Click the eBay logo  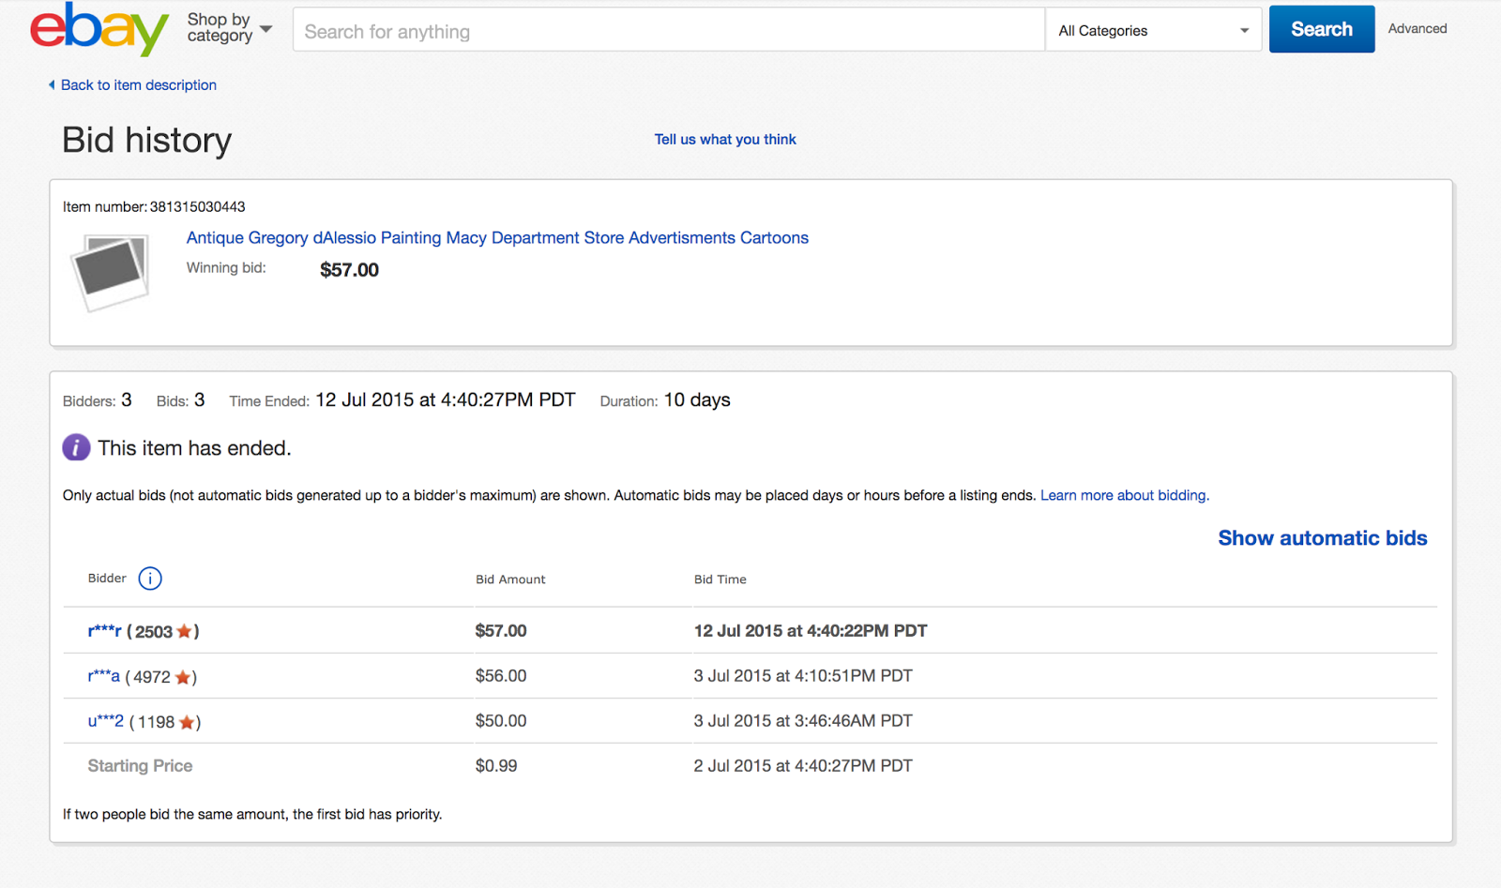99,29
